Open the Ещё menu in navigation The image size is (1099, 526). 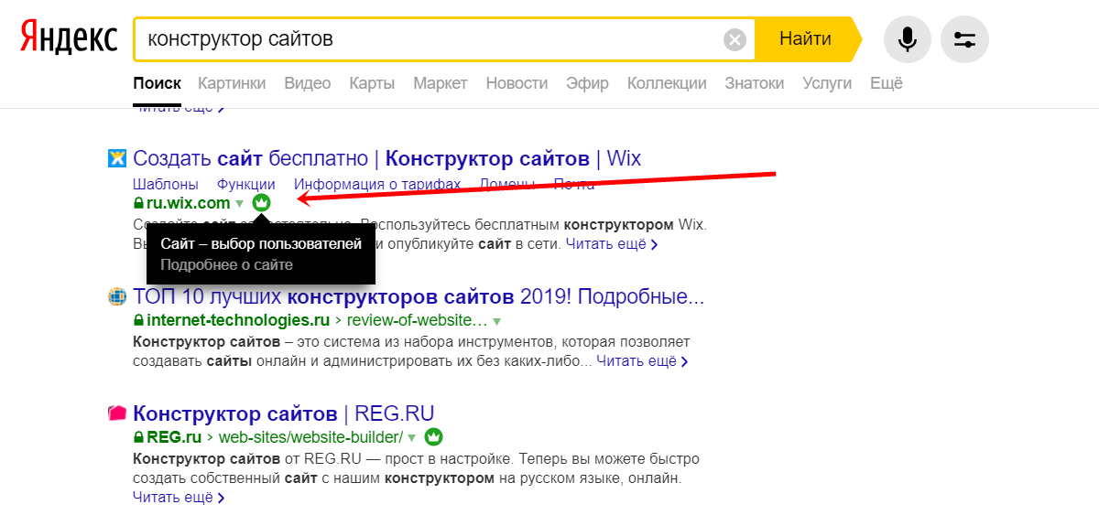point(886,83)
